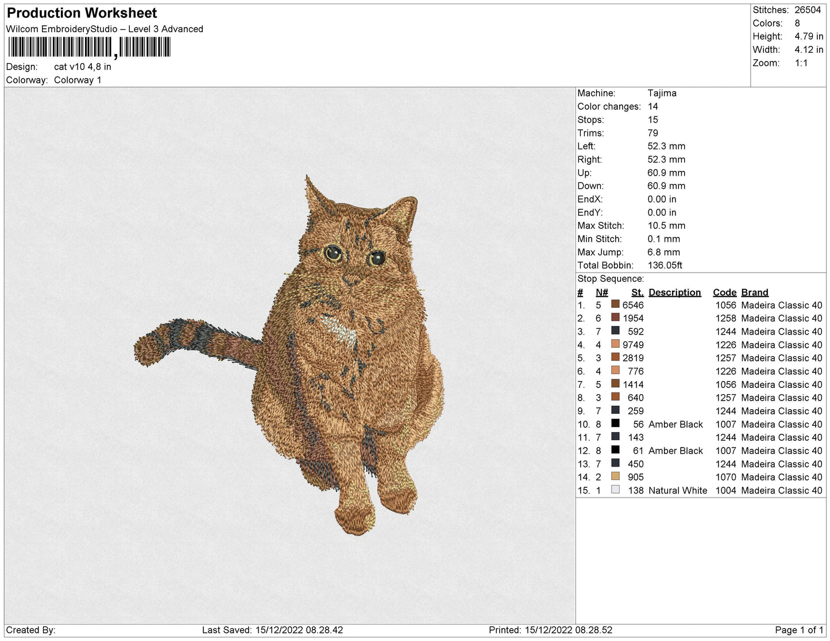Viewport: 830px width, 641px height.
Task: Click 'Page 1 of 1' in footer
Action: (799, 630)
